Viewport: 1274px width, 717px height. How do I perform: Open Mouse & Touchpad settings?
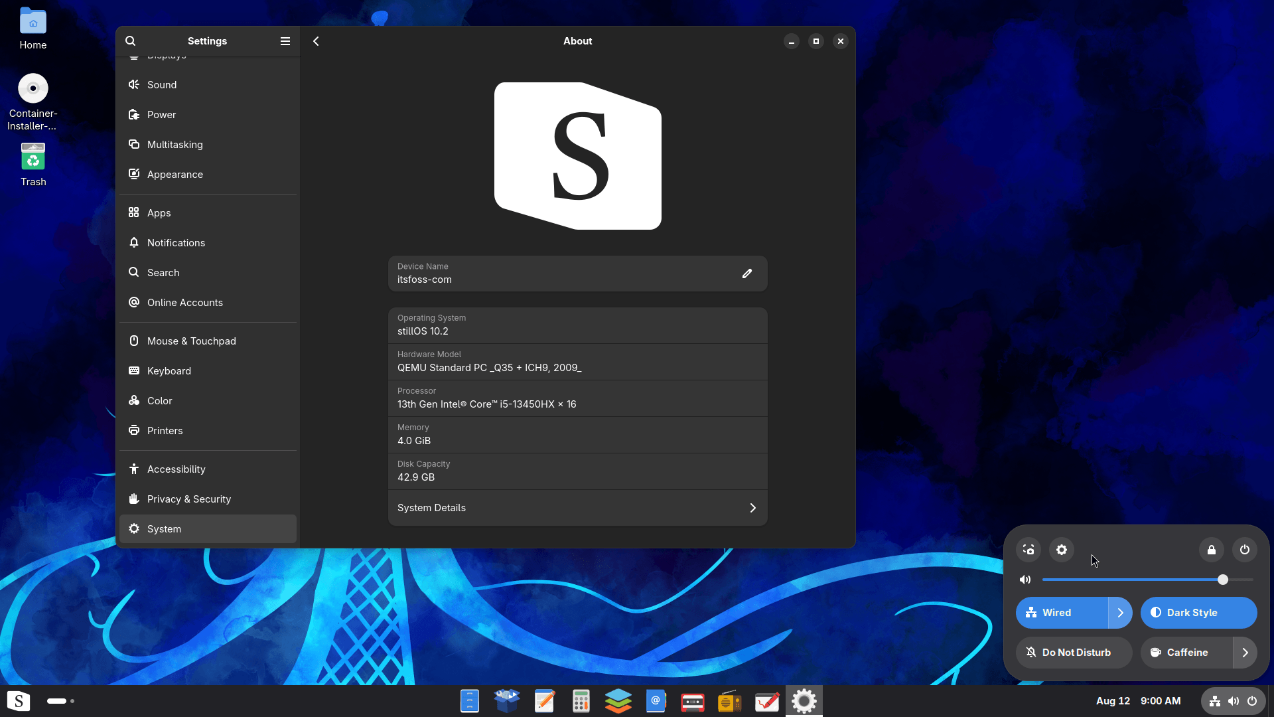pyautogui.click(x=208, y=341)
